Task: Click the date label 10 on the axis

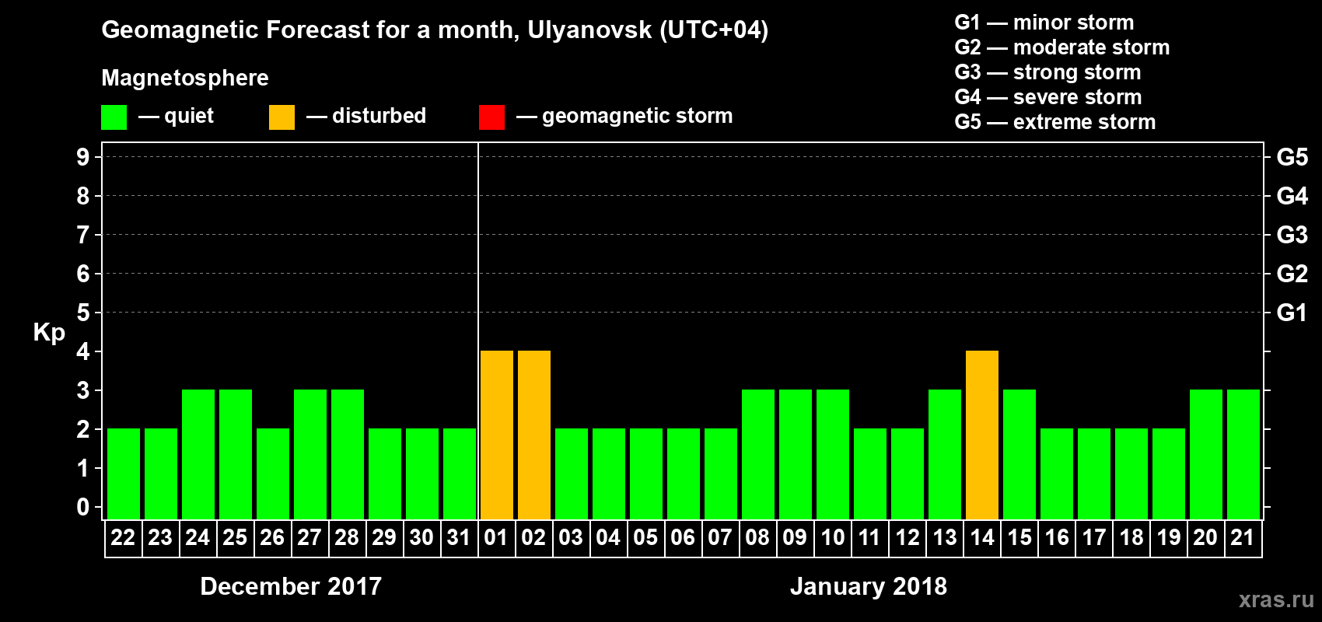Action: click(832, 537)
